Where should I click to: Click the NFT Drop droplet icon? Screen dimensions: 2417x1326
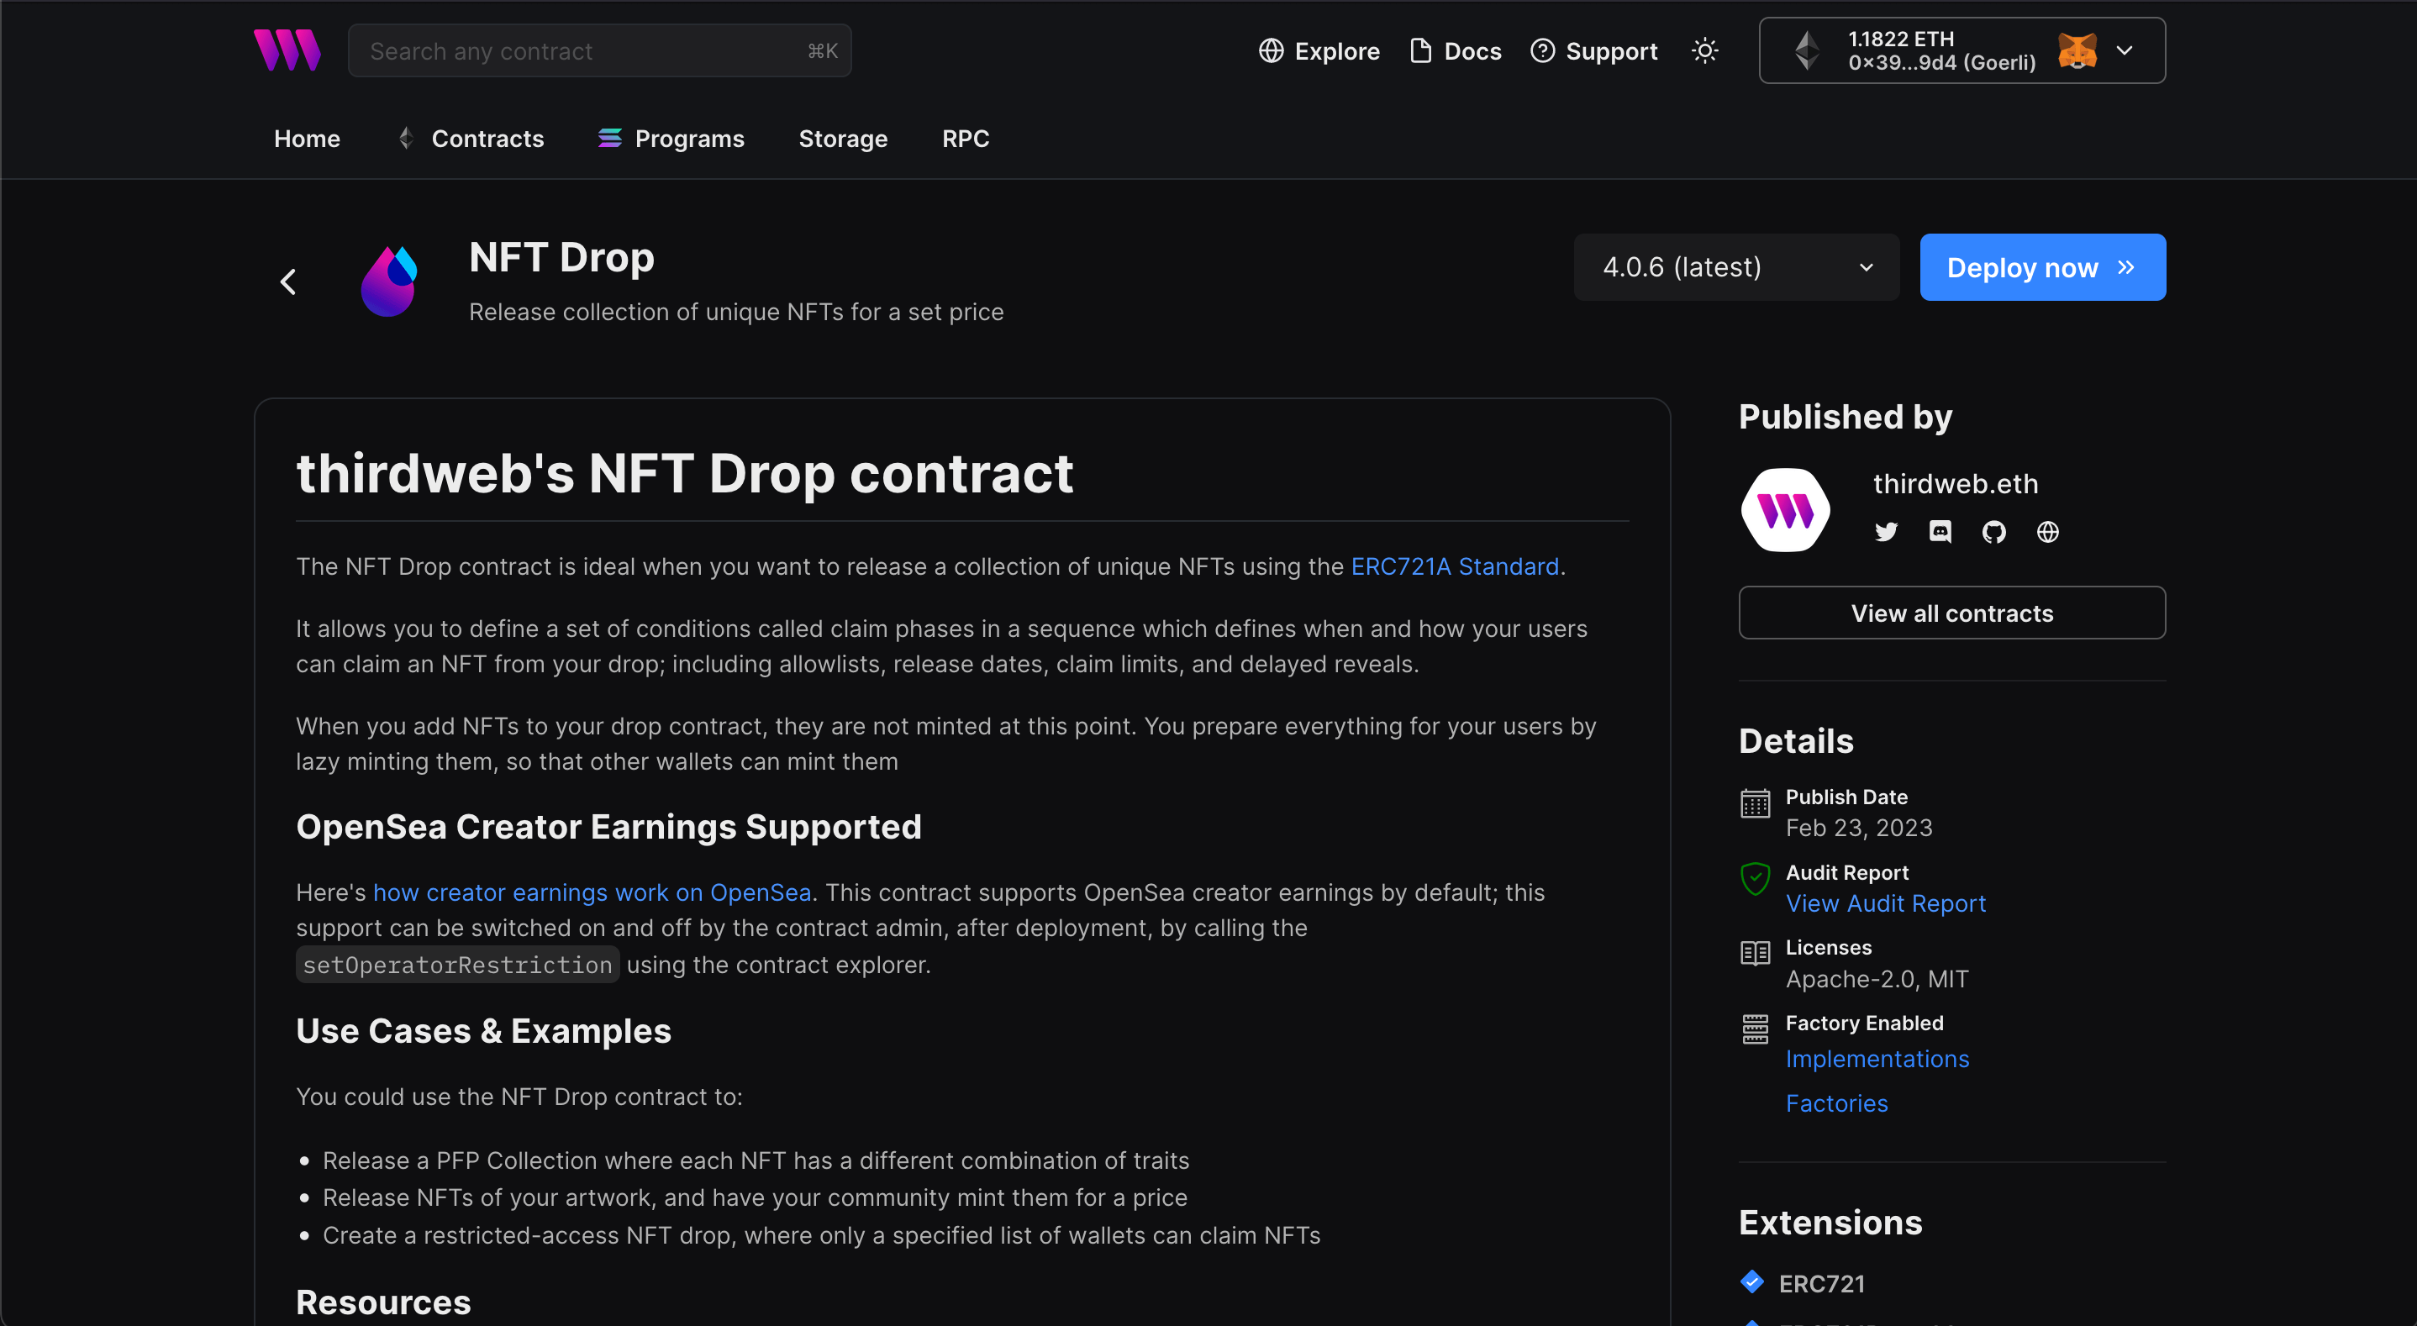(x=390, y=279)
